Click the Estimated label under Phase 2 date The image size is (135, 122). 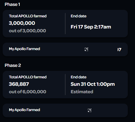click(x=82, y=92)
